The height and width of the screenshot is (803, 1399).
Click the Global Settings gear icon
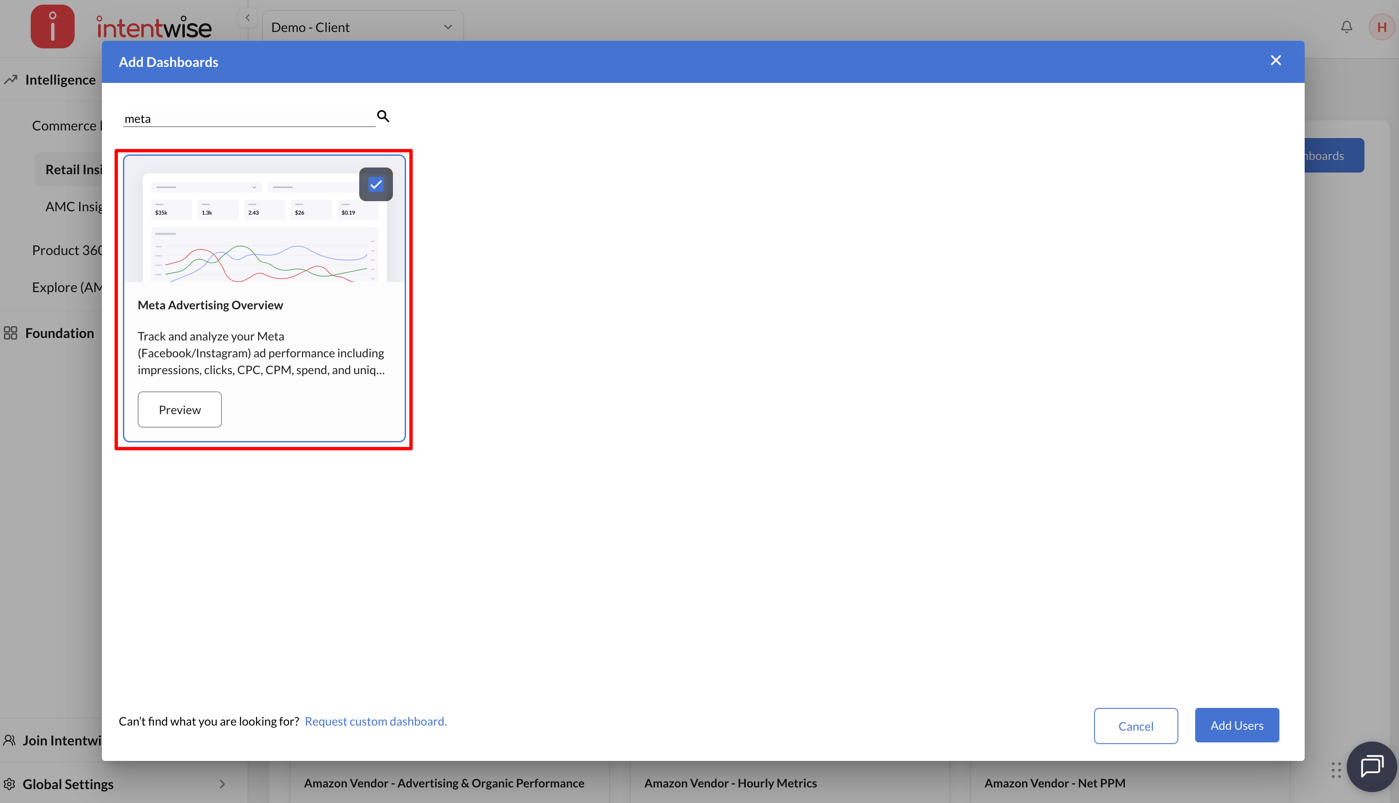click(9, 784)
